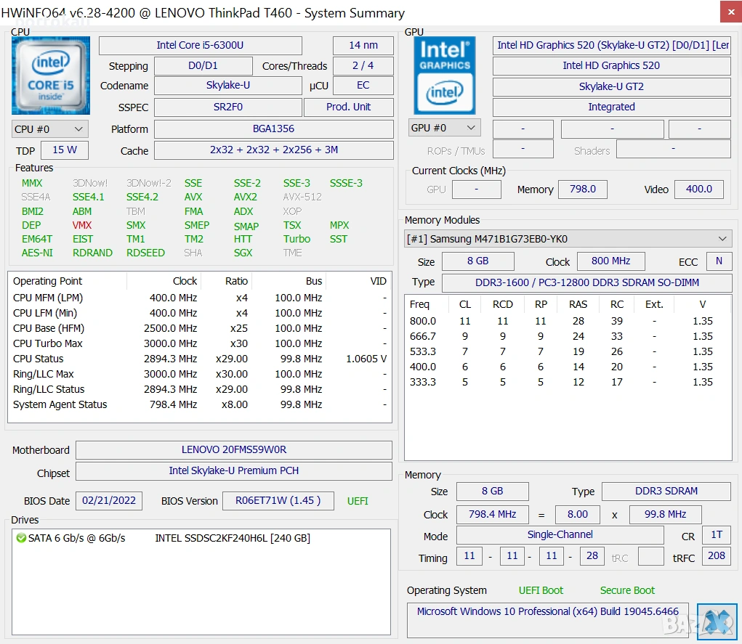Click the LENOVO 20FMS59W0R motherboard field

[233, 449]
